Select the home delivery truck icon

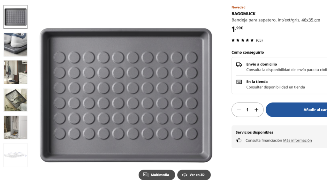tap(238, 64)
